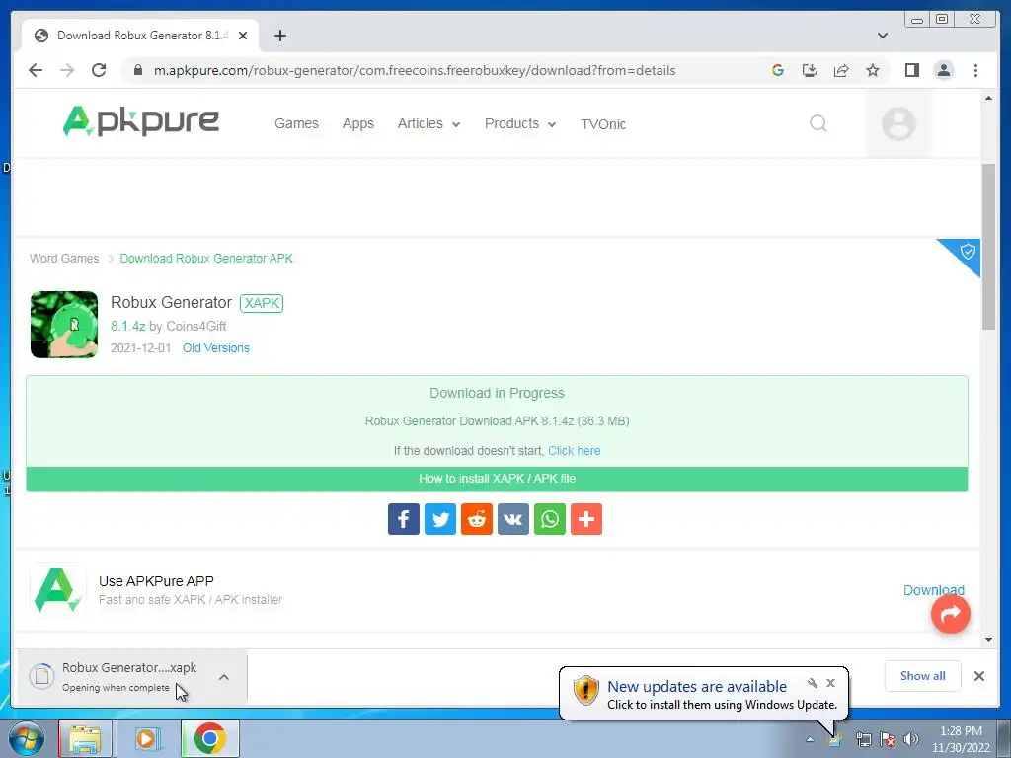Open APKPure site search

click(818, 123)
